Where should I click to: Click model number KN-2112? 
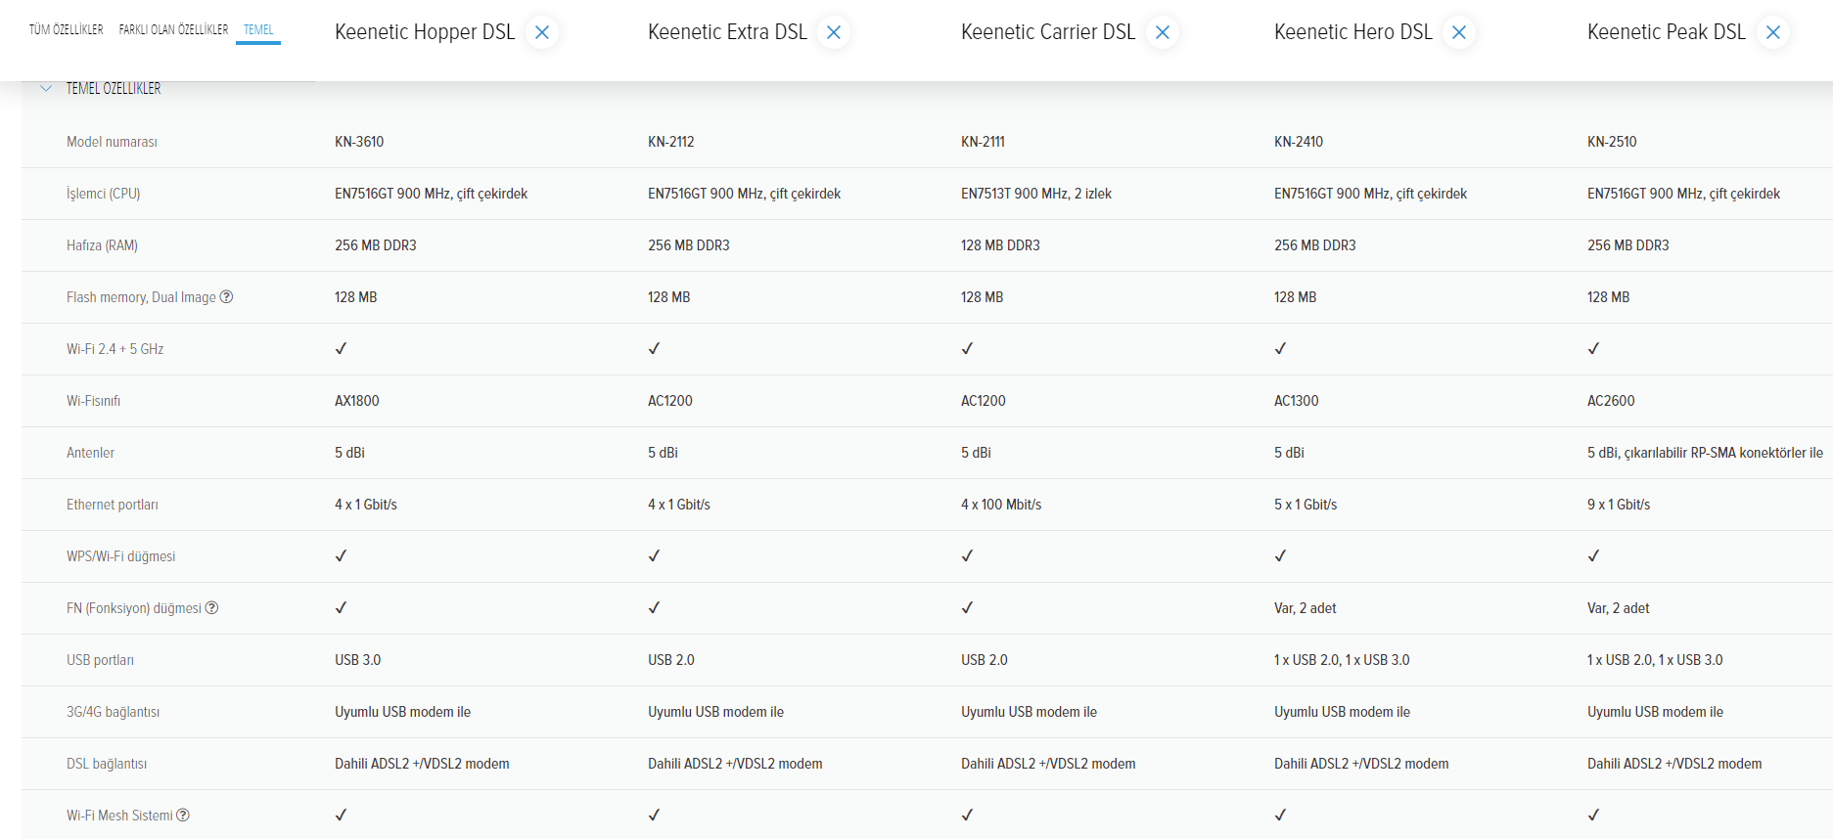[671, 142]
